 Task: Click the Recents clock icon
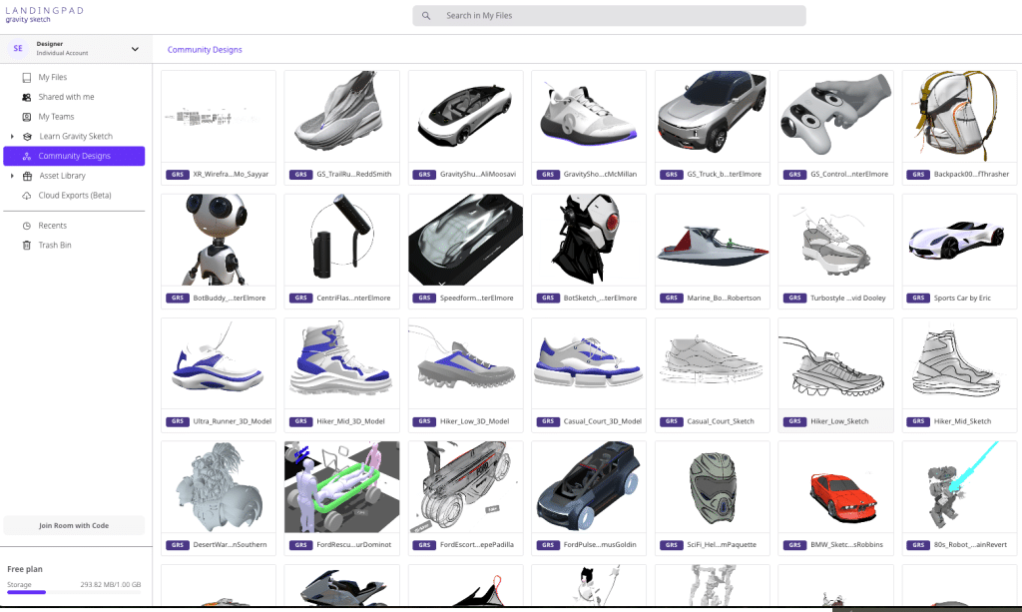pos(27,226)
